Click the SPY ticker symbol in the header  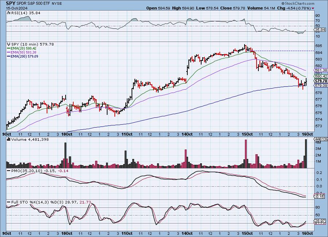[11, 3]
